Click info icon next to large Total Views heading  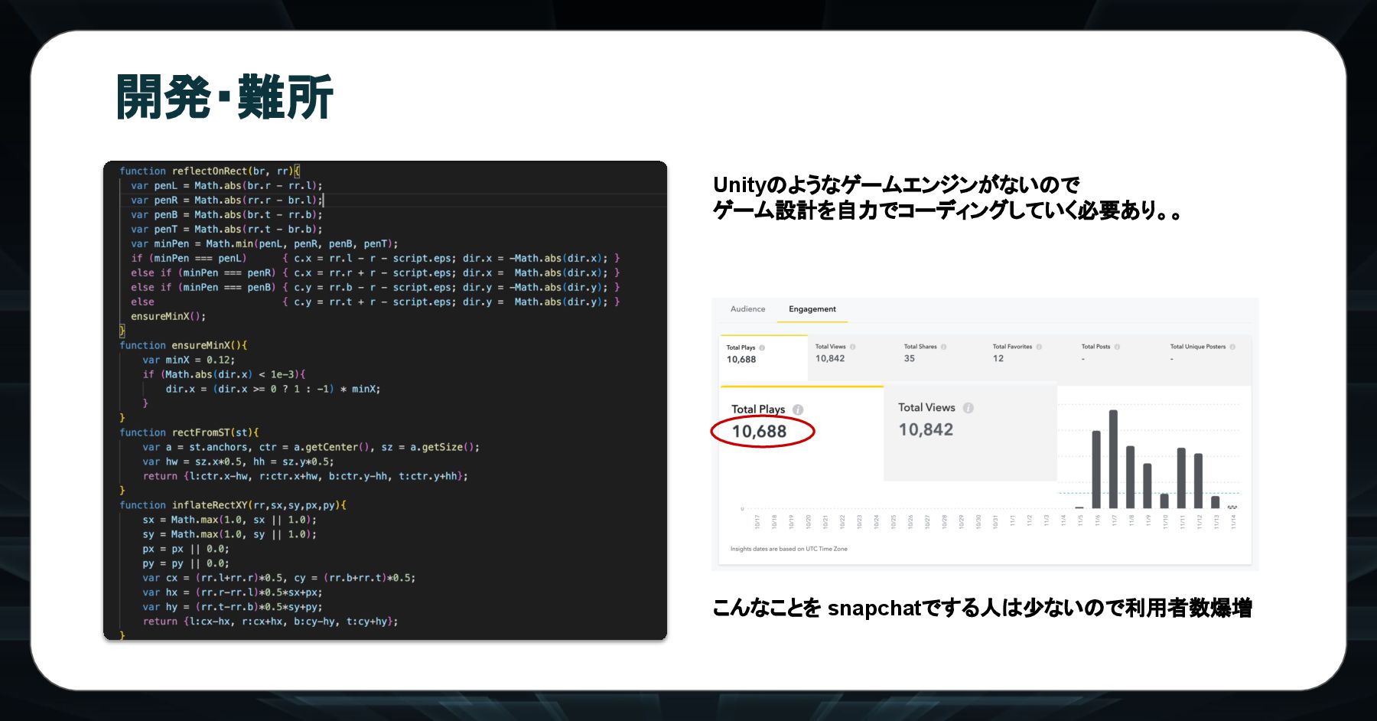click(x=968, y=408)
